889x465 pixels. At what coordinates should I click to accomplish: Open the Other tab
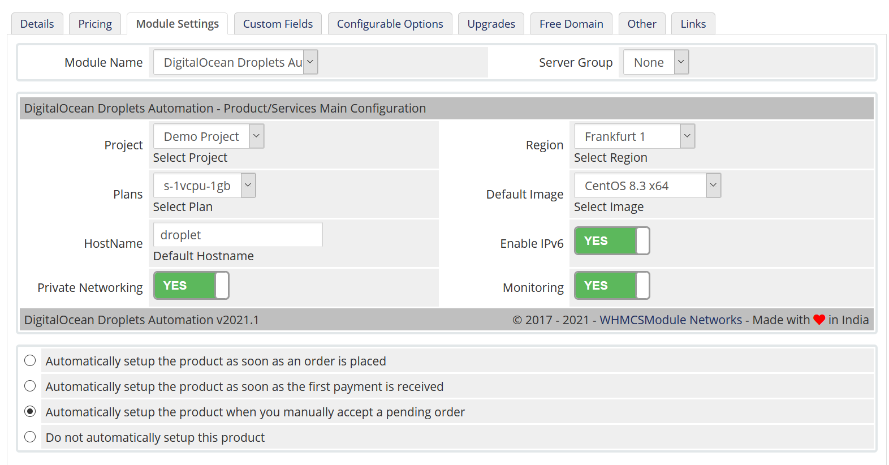tap(642, 24)
